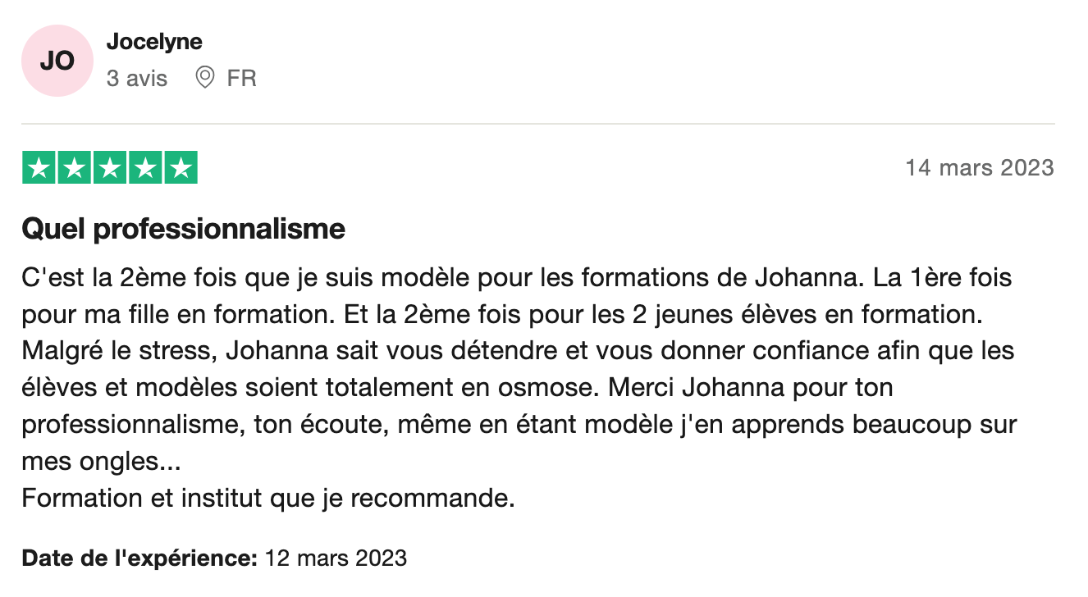Click the experience date 12 mars 2023
Viewport: 1088px width, 597px height.
tap(336, 558)
